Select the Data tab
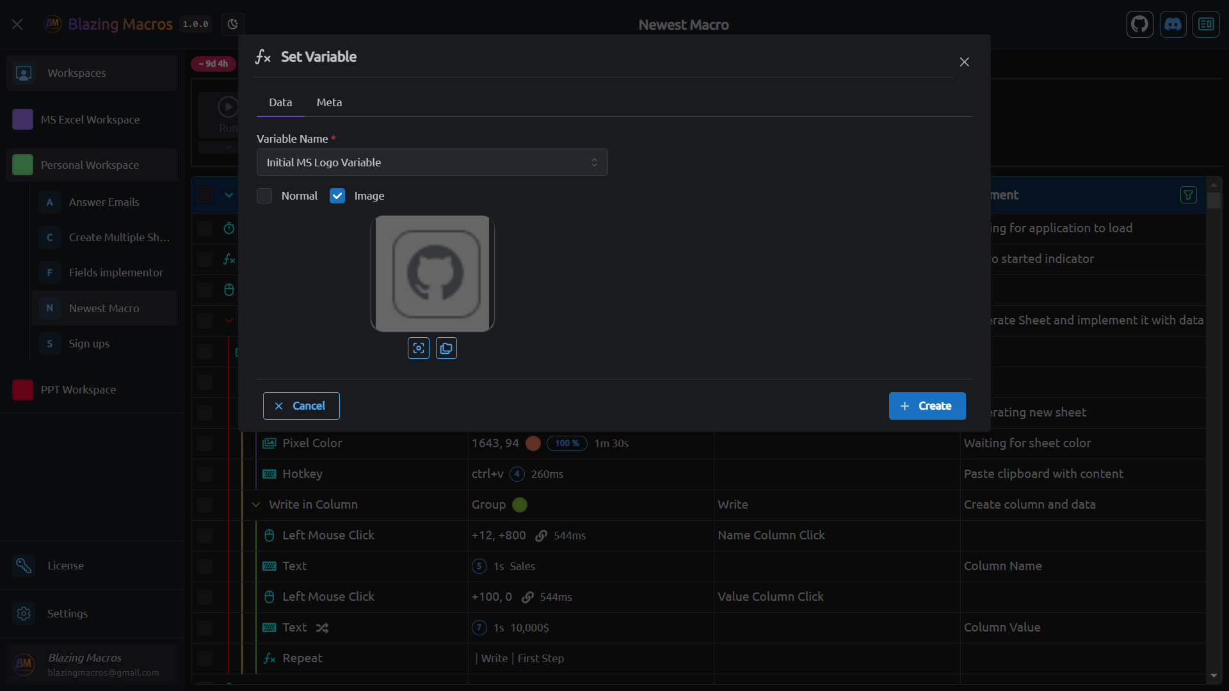 coord(280,102)
